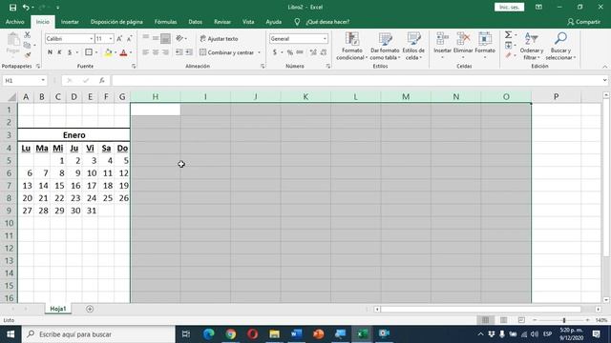
Task: Click the Cut scissors icon
Action: 28,35
